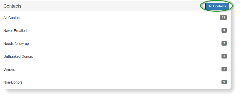The height and width of the screenshot is (98, 242).
Task: Select the Needs follow-up badge showing 3
Action: pos(224,43)
